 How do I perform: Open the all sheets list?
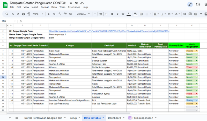click(x=17, y=118)
